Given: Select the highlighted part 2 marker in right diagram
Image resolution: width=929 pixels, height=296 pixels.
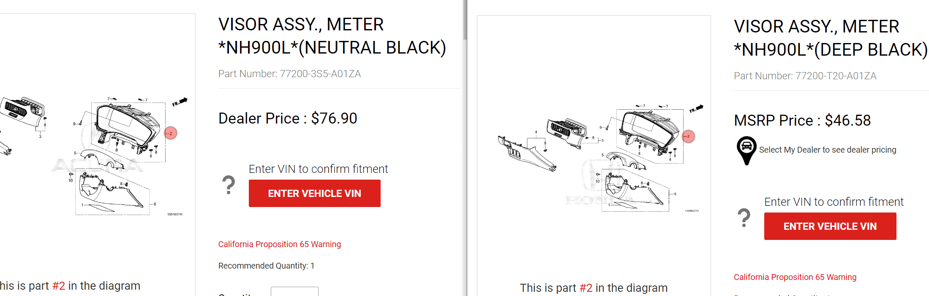Looking at the screenshot, I should (688, 137).
